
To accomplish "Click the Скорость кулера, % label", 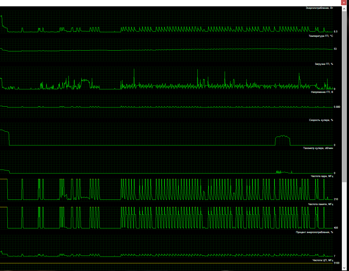I will coord(321,120).
